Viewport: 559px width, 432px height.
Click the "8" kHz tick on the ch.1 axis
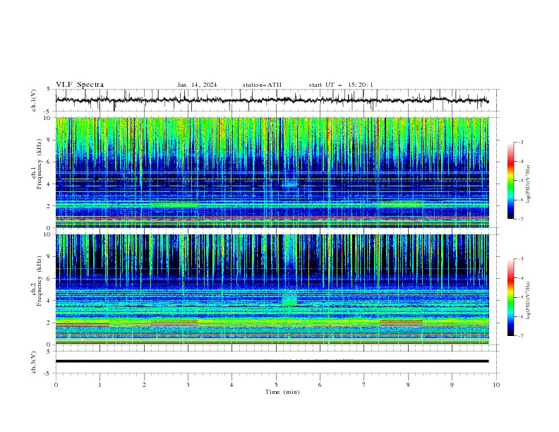coord(50,140)
